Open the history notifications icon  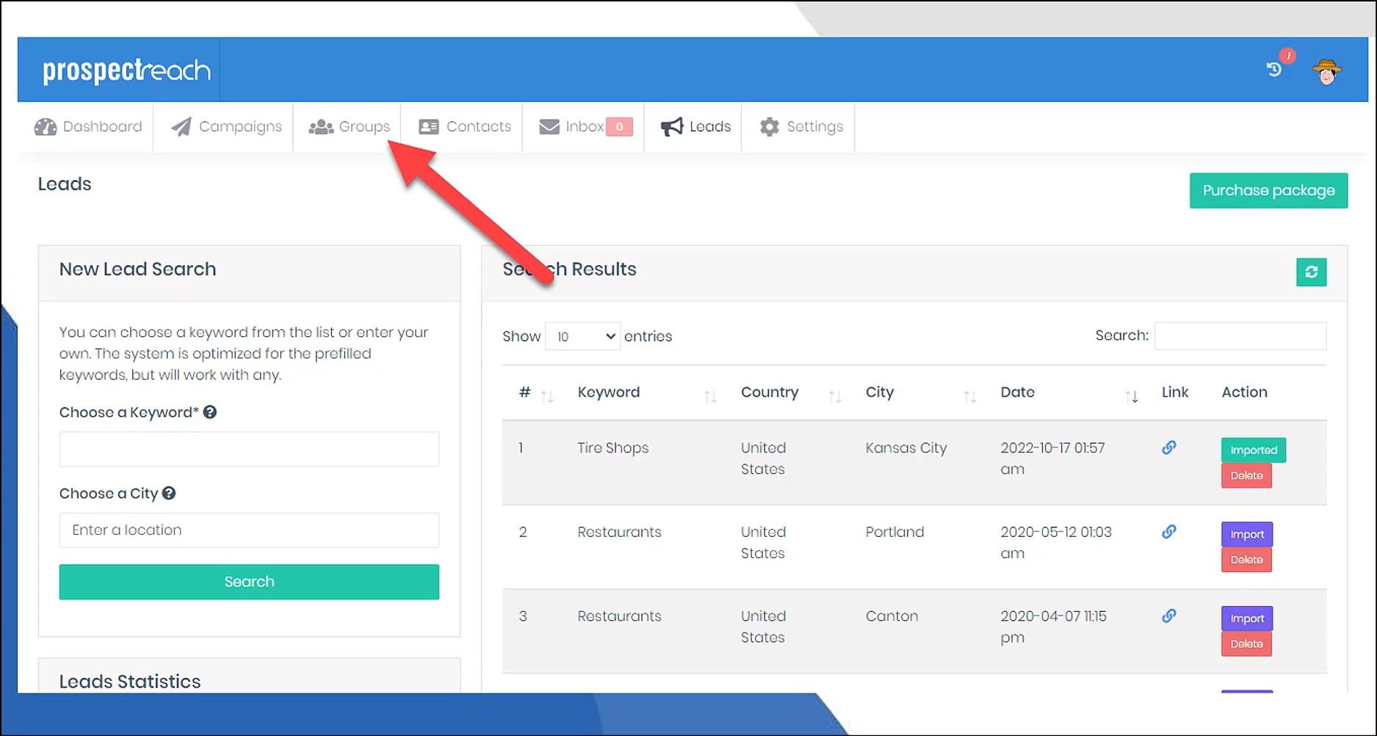(x=1274, y=68)
